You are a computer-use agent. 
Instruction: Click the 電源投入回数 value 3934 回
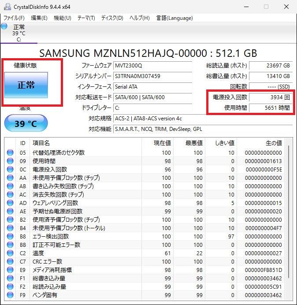(271, 97)
